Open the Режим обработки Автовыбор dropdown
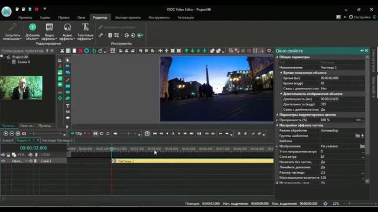Screen dimensions: 378x212 click(x=343, y=131)
